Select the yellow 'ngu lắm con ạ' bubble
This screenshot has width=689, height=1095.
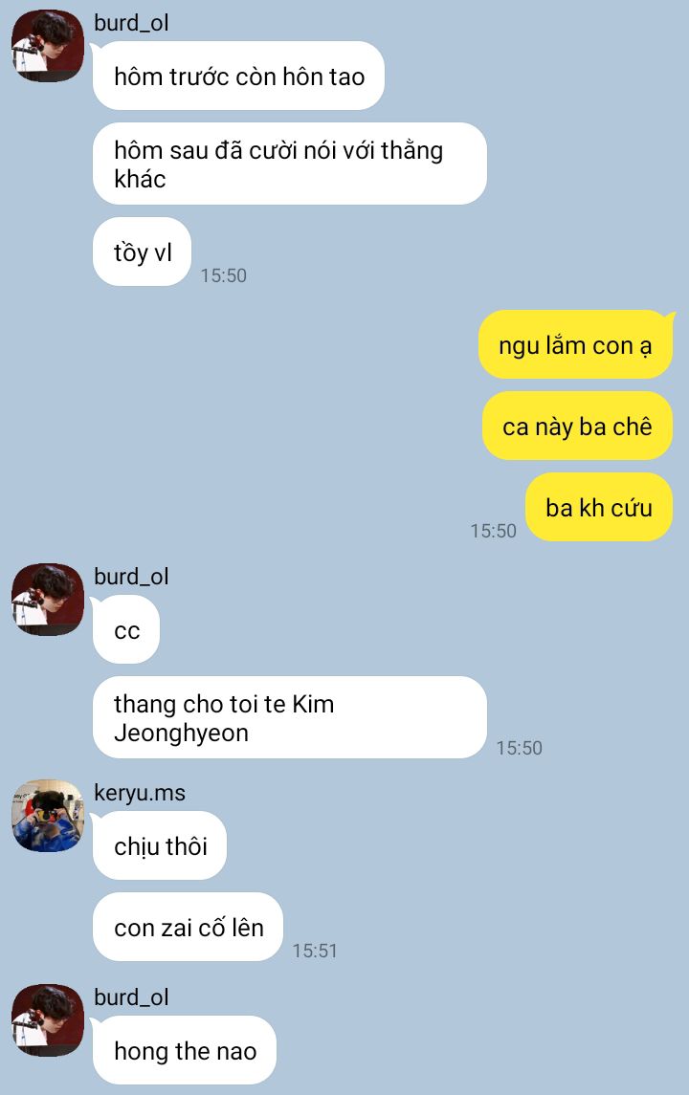[575, 345]
